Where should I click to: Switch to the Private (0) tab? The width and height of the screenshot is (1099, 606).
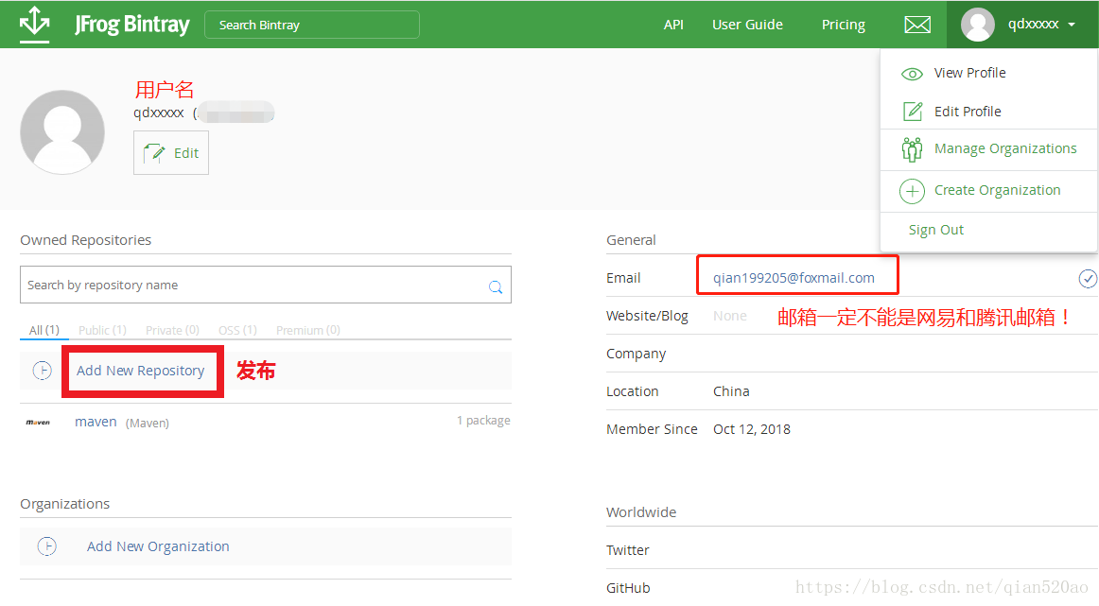(172, 330)
